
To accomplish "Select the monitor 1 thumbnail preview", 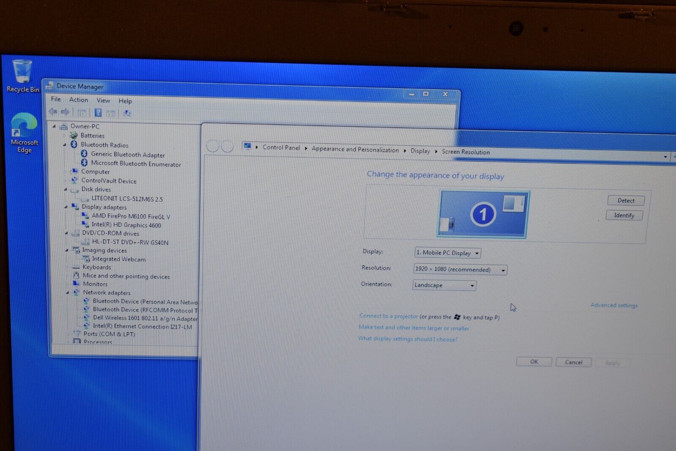I will 483,214.
